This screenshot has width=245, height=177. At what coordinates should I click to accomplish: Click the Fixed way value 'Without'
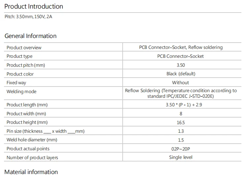[x=180, y=83]
